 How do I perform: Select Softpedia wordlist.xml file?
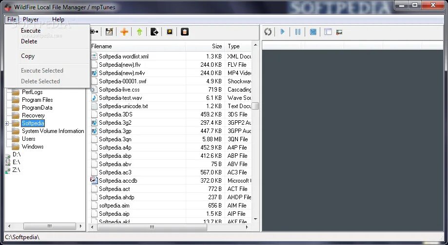click(124, 57)
